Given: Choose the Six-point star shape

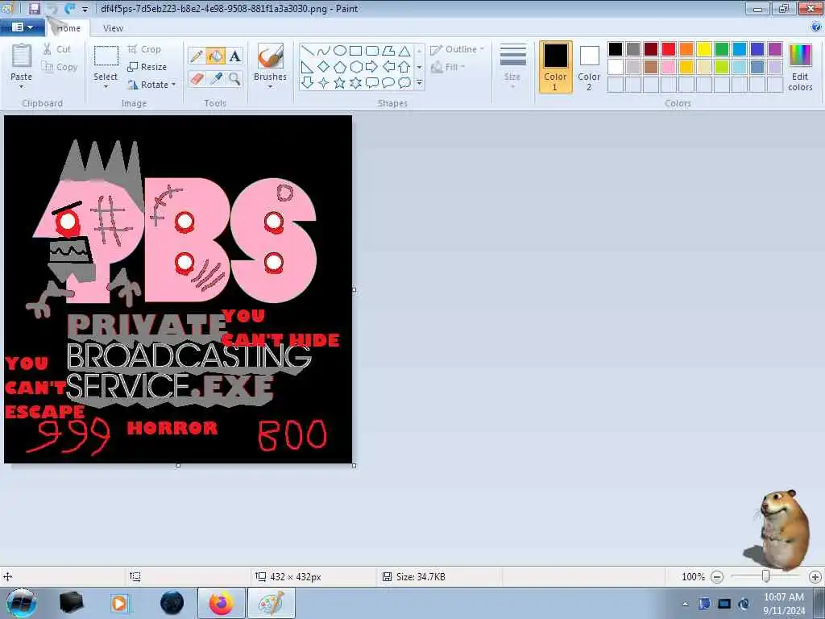Looking at the screenshot, I should [x=355, y=83].
